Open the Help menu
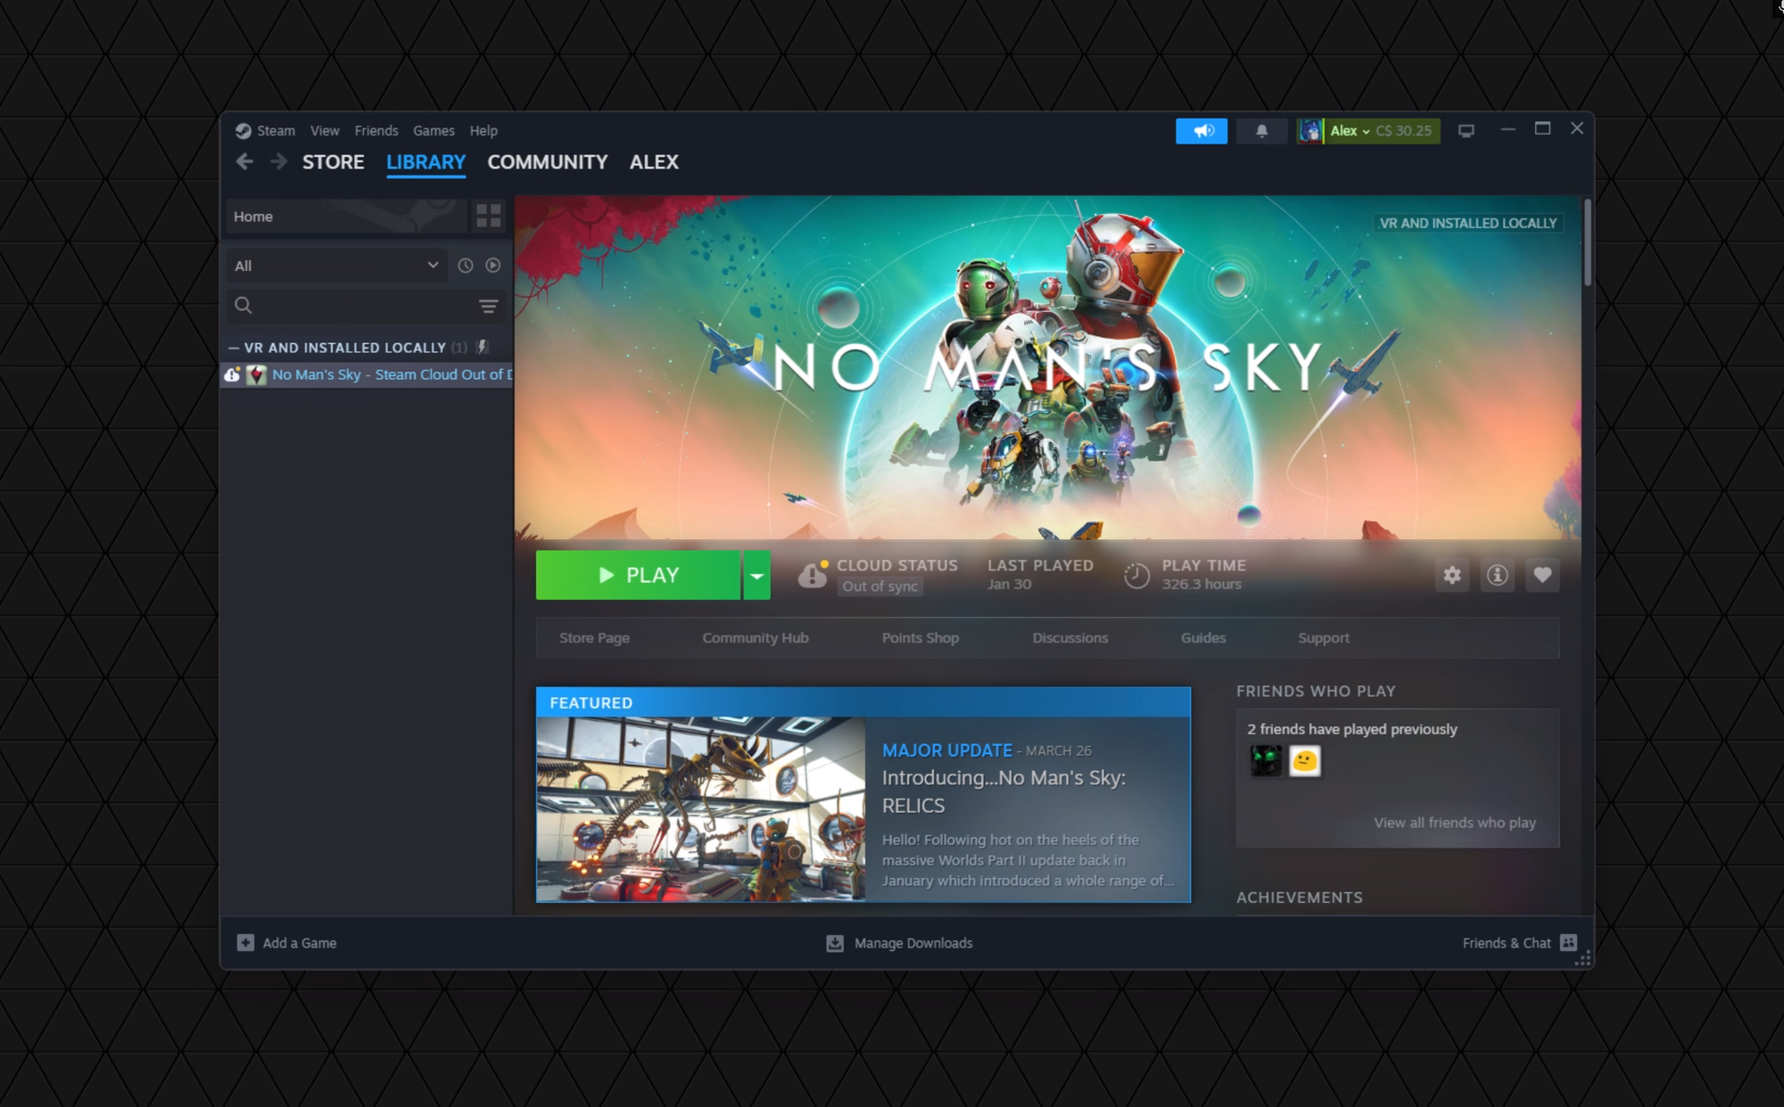Screen dimensions: 1784x1107 [483, 131]
